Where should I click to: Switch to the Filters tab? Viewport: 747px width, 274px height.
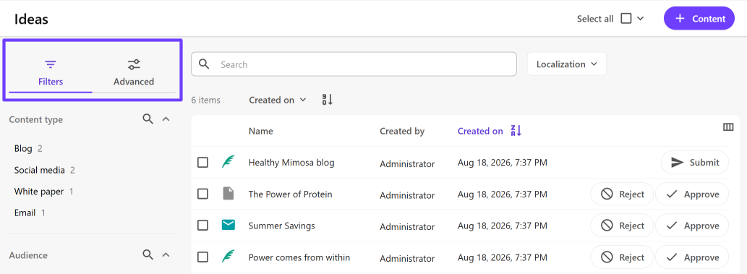tap(51, 72)
